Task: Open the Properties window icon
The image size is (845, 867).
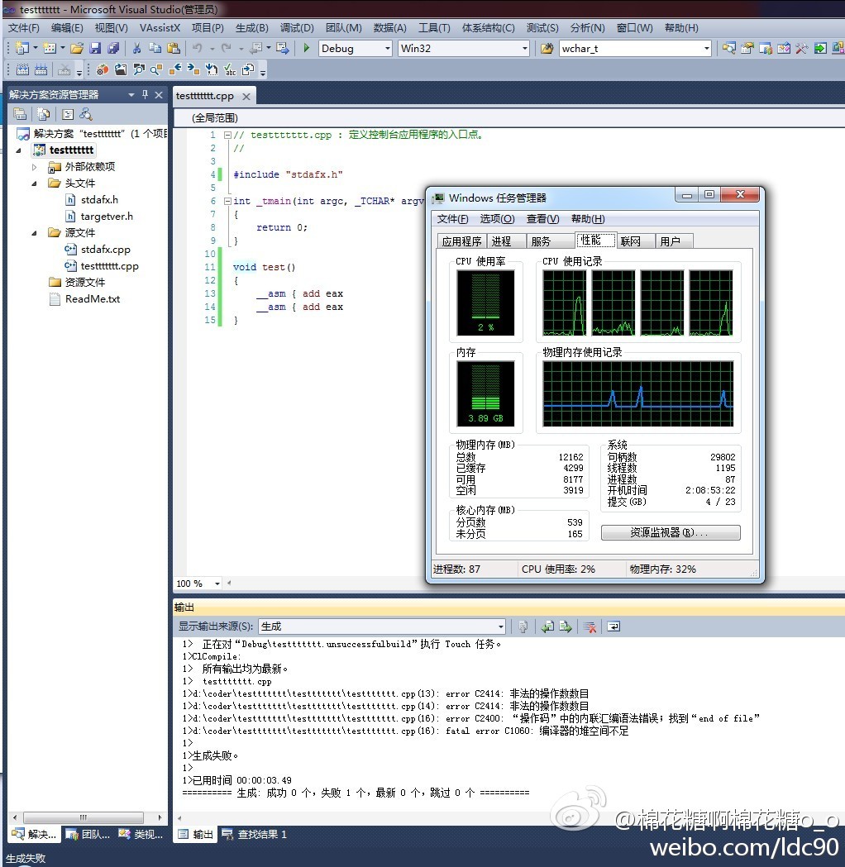Action: [x=747, y=48]
